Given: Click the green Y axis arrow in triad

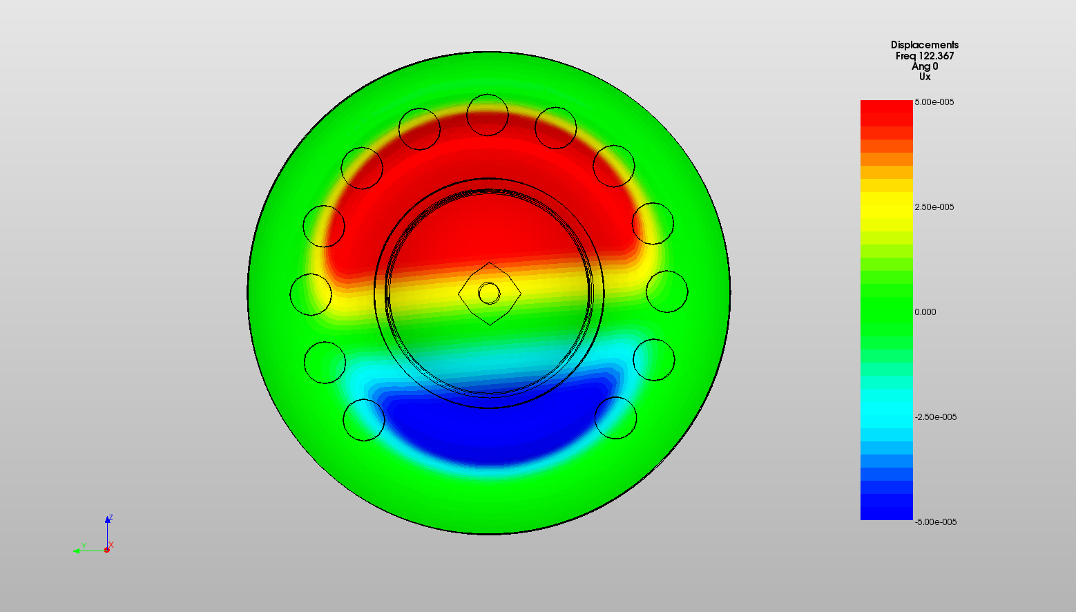Looking at the screenshot, I should coord(77,551).
